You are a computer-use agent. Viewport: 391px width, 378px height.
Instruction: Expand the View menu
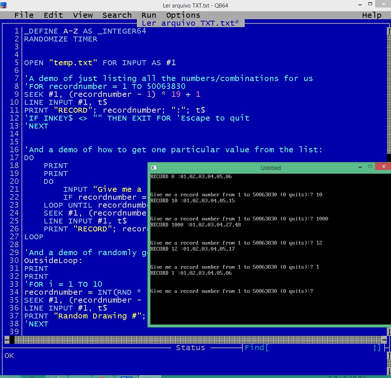point(83,15)
